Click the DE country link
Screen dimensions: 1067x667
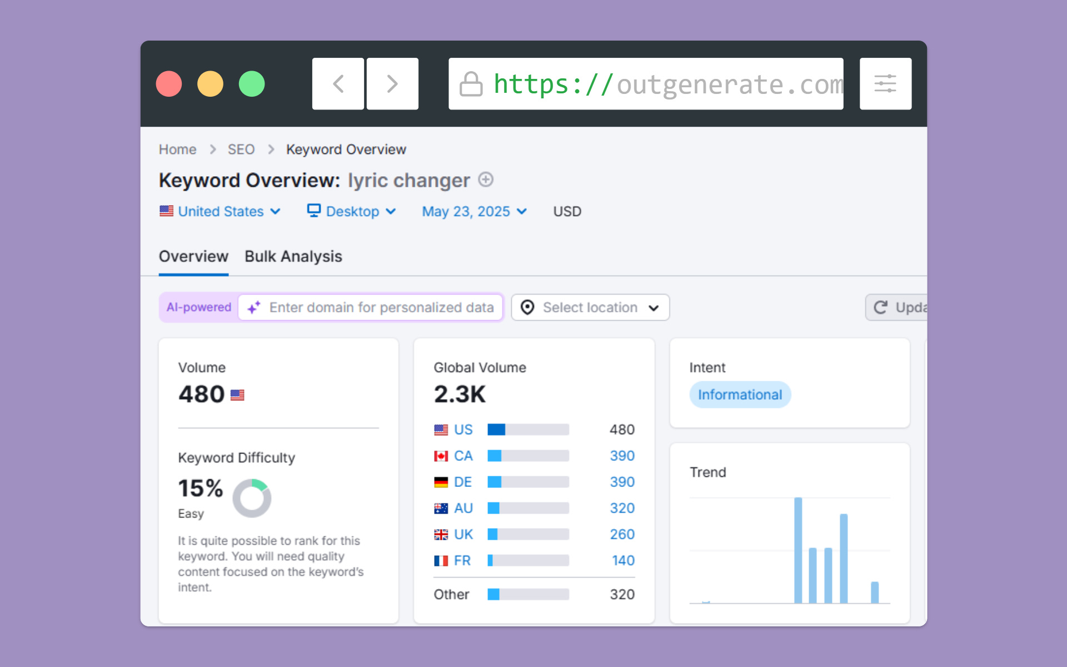click(463, 482)
